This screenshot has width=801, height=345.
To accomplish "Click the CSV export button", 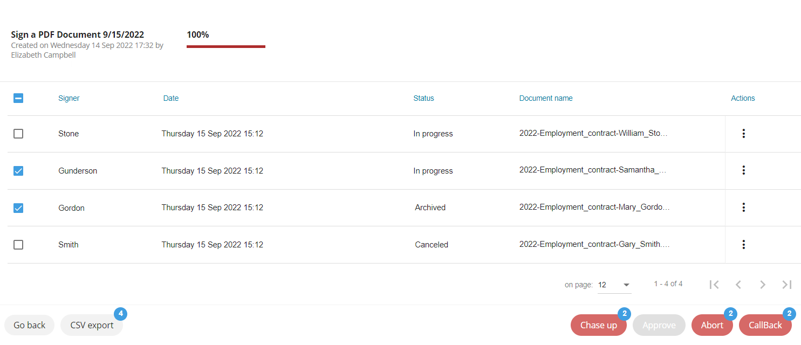I will [x=92, y=325].
